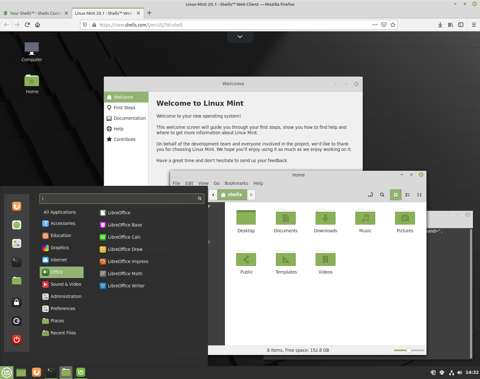The height and width of the screenshot is (379, 480).
Task: Expand the Shells top drop-down chevron
Action: click(x=240, y=37)
